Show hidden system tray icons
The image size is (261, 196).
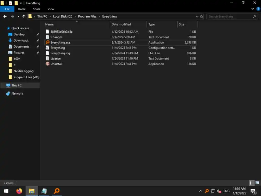point(201,191)
